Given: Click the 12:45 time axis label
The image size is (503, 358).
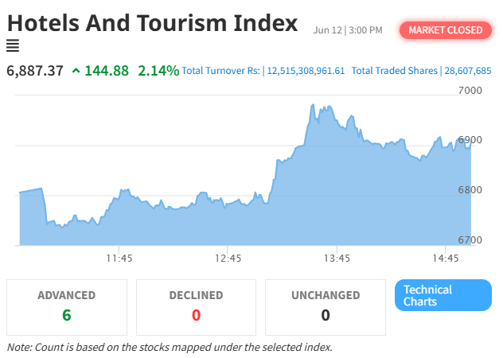Looking at the screenshot, I should 228,259.
